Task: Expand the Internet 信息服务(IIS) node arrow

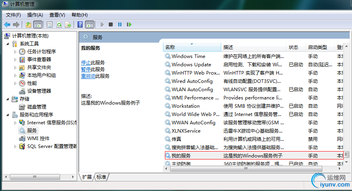Action: pos(15,123)
